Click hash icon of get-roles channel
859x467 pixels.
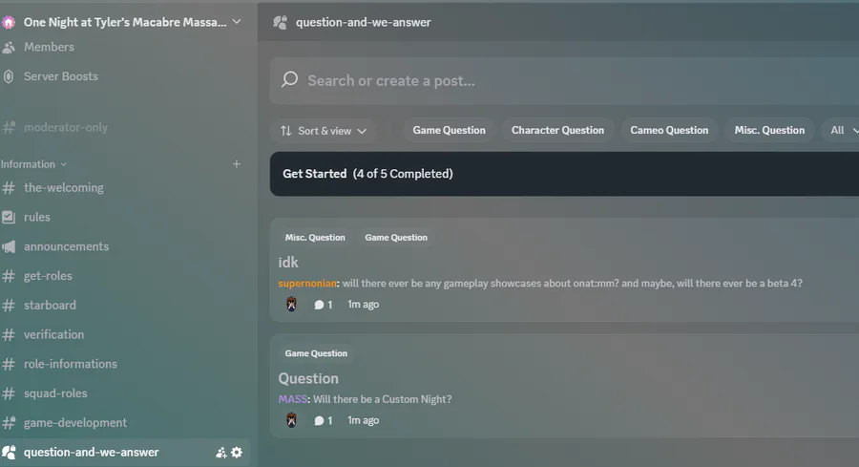coord(9,276)
